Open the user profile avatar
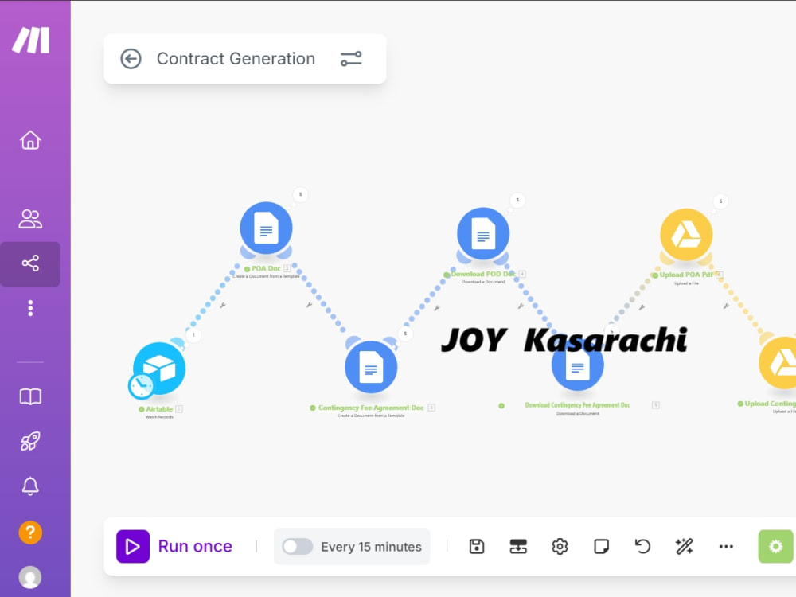 [x=30, y=577]
